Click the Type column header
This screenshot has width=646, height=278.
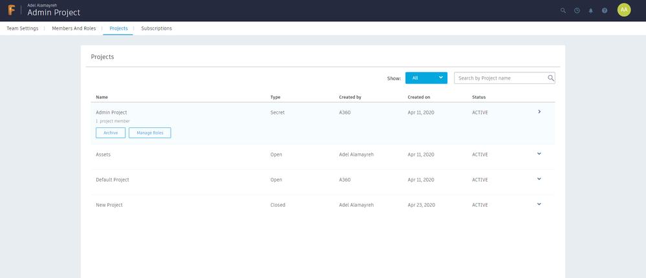275,97
